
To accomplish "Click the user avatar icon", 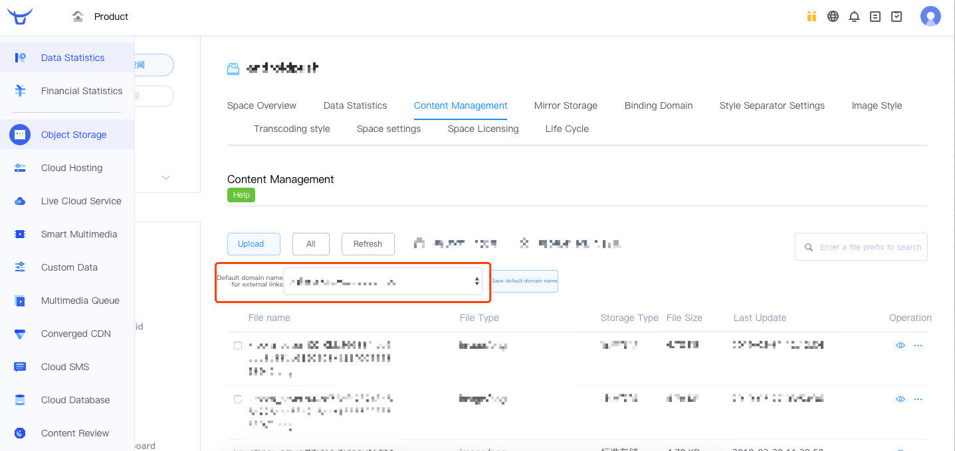I will click(x=930, y=17).
